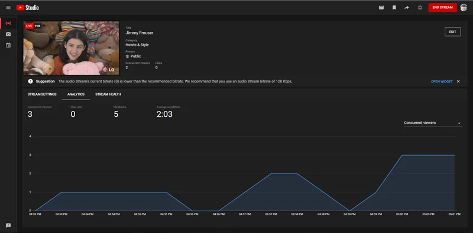This screenshot has height=233, width=473.
Task: Click the 9:08 stream duration timer
Action: [x=37, y=26]
